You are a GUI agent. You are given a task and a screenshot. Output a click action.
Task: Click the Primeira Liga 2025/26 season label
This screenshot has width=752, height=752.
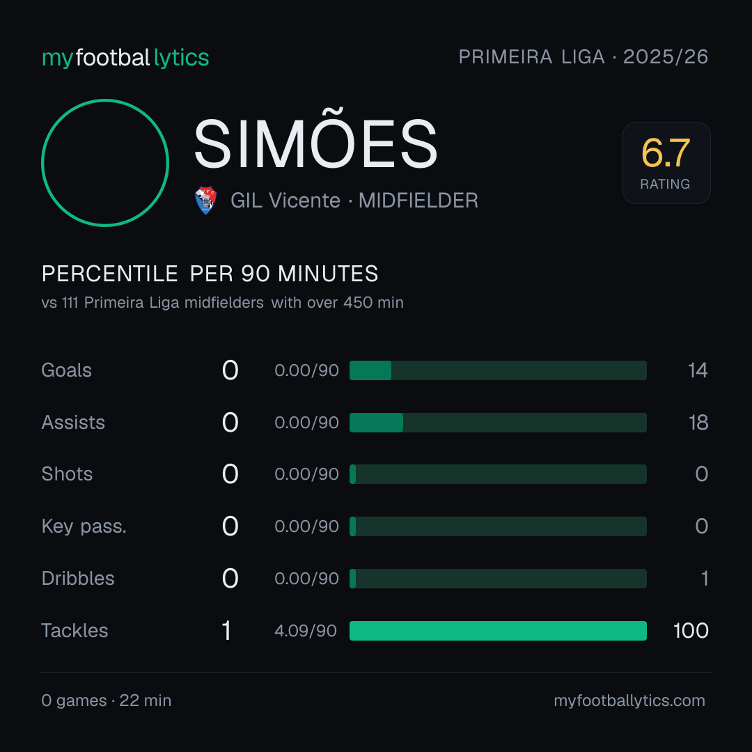pos(583,57)
